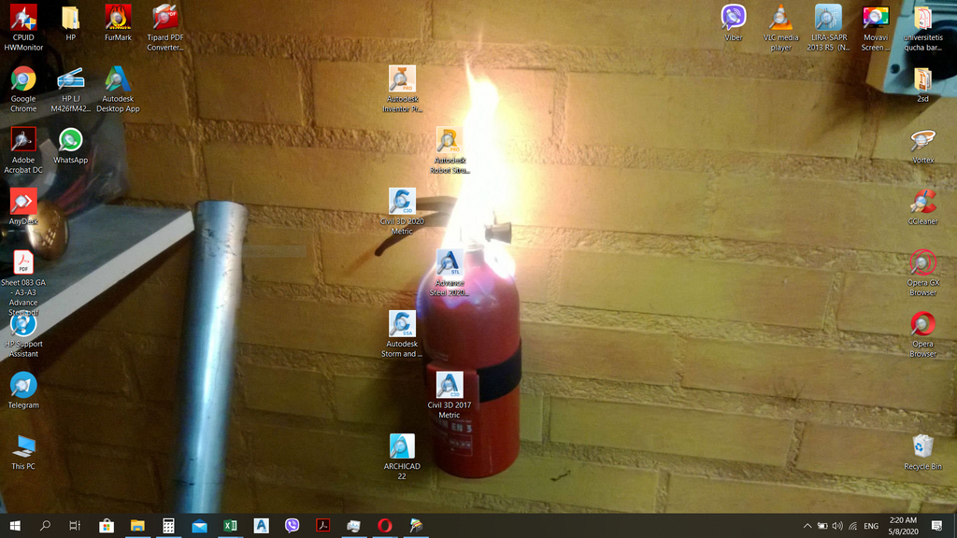Open Task View on taskbar
Viewport: 957px width, 538px height.
(x=75, y=525)
